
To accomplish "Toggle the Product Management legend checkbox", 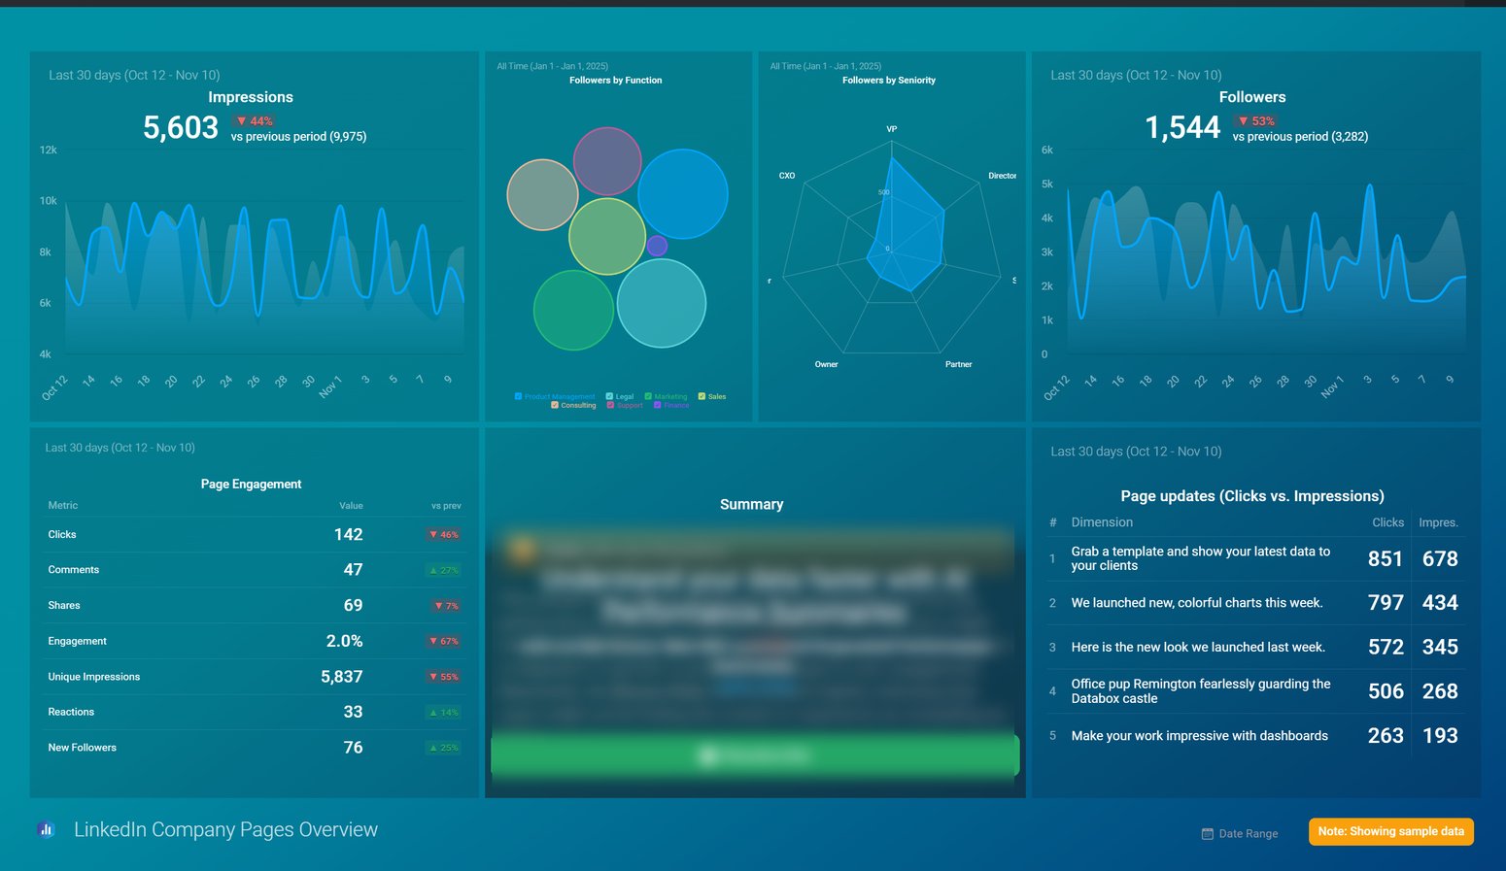I will pyautogui.click(x=518, y=396).
